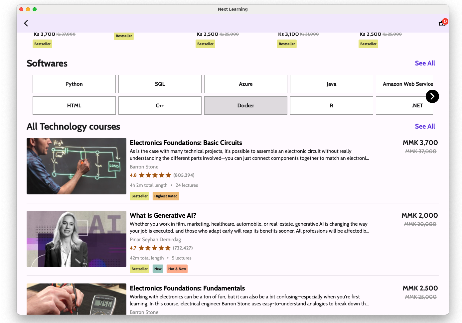Click the Hot & New badge
The width and height of the screenshot is (462, 323).
tap(177, 269)
